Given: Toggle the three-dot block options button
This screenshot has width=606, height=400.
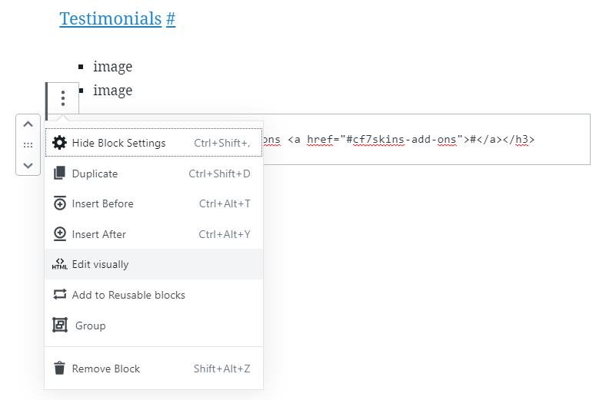Looking at the screenshot, I should [x=63, y=98].
